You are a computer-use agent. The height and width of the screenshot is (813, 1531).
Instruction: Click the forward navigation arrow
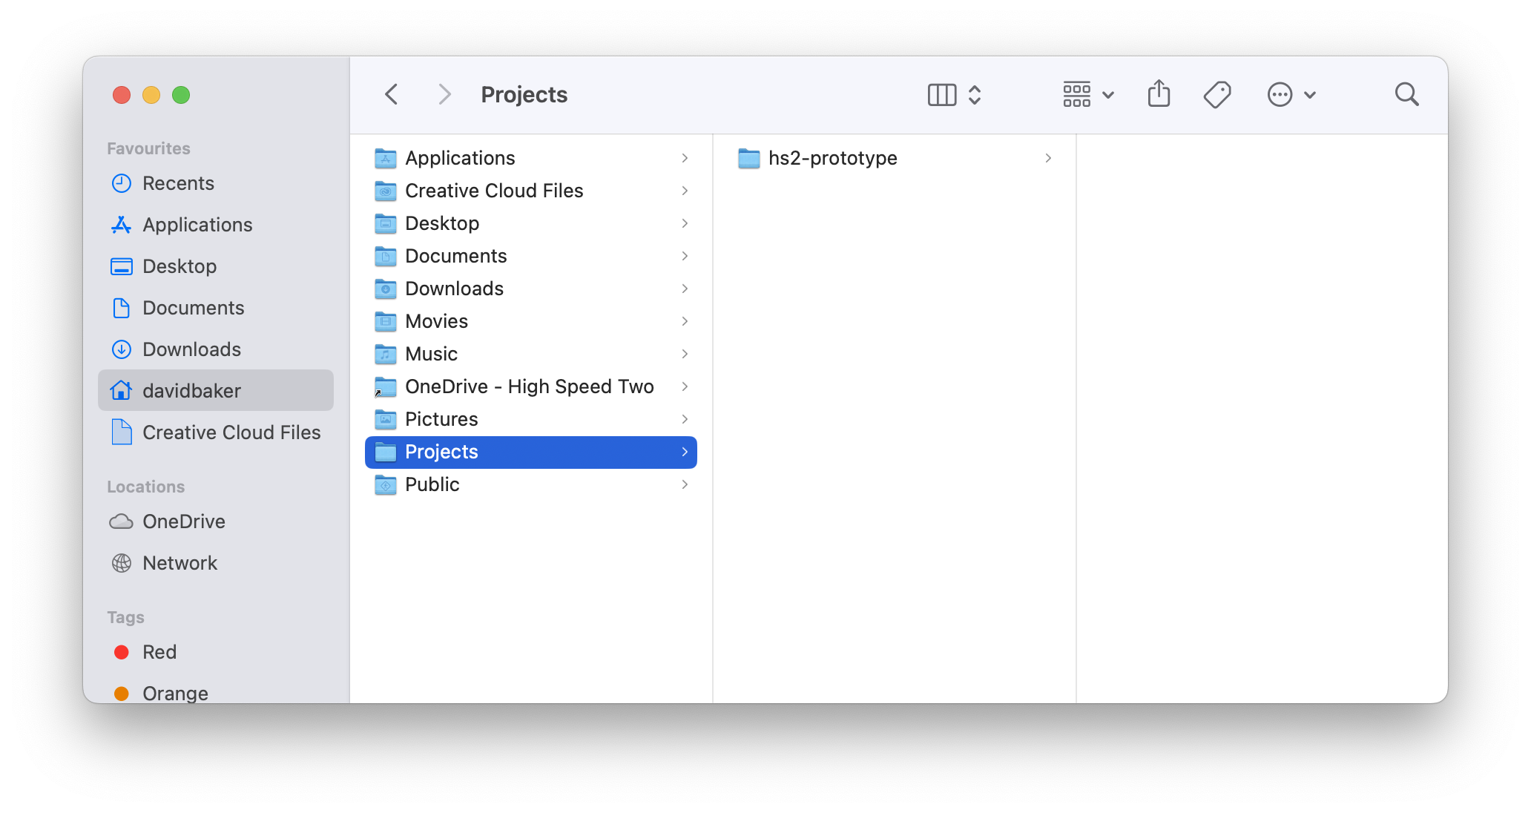coord(444,94)
